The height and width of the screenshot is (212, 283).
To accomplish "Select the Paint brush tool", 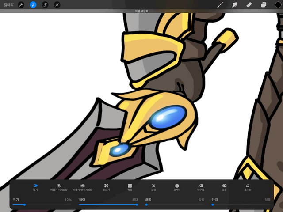I will click(220, 5).
